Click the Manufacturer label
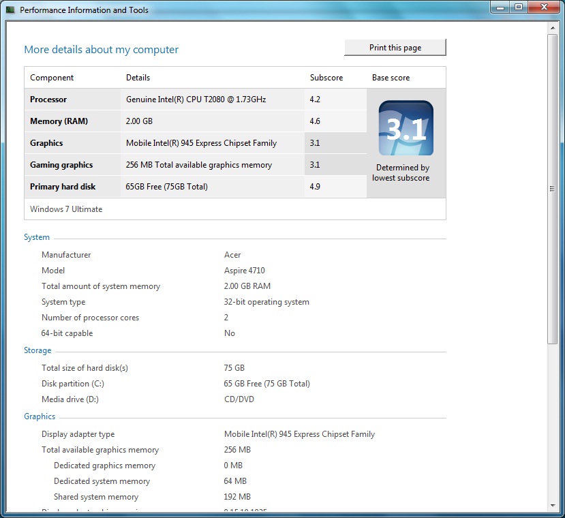The height and width of the screenshot is (518, 565). click(66, 255)
